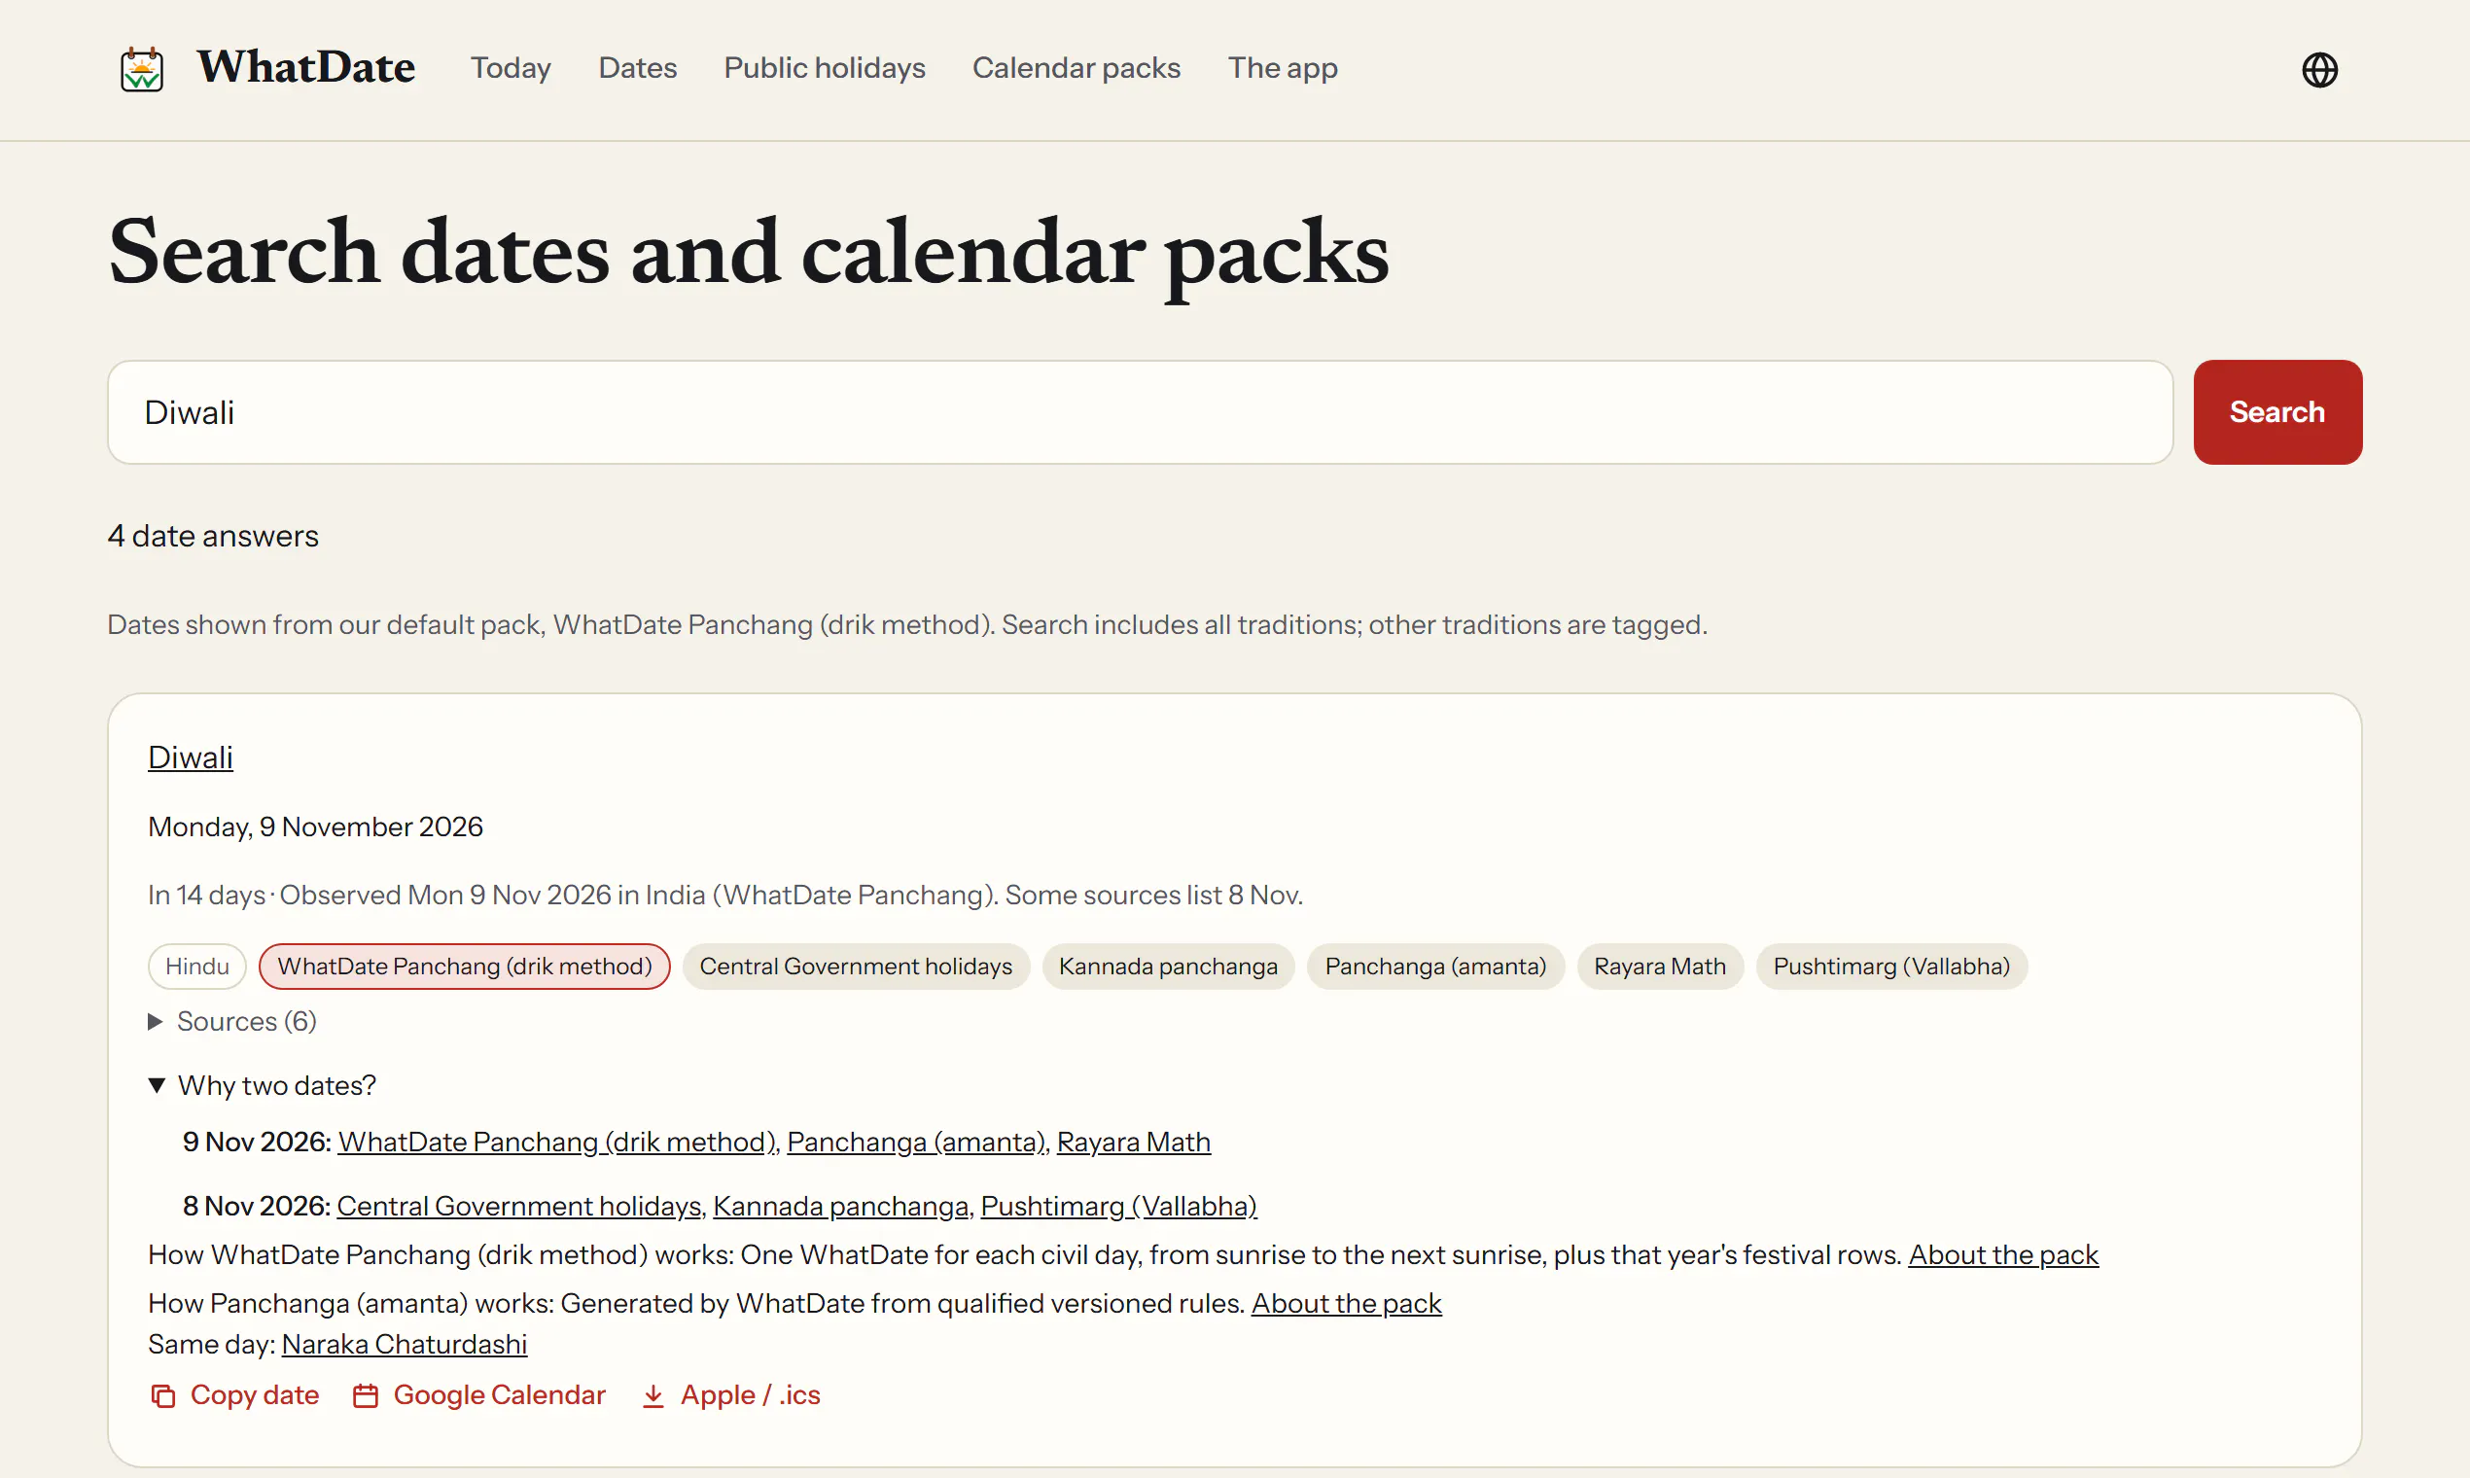
Task: Open About the pack for WhatDate Panchang
Action: 2003,1255
